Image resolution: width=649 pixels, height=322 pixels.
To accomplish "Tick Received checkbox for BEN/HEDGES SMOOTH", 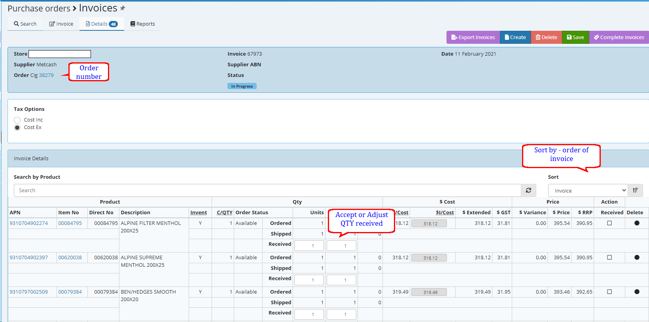I will (609, 292).
